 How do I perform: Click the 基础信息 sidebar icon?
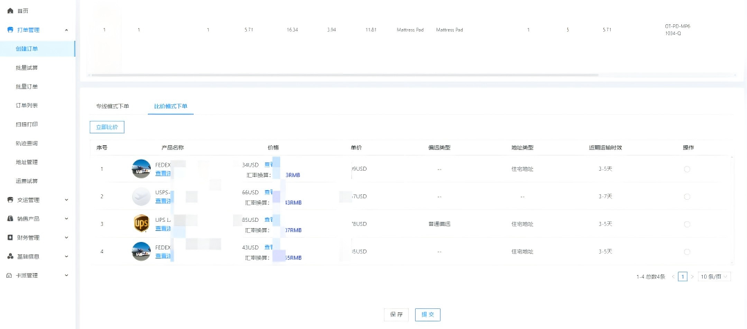(x=10, y=256)
